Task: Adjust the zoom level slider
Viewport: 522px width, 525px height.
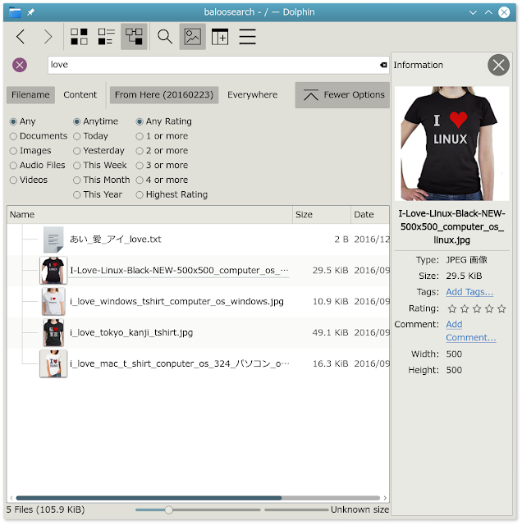Action: [x=198, y=509]
